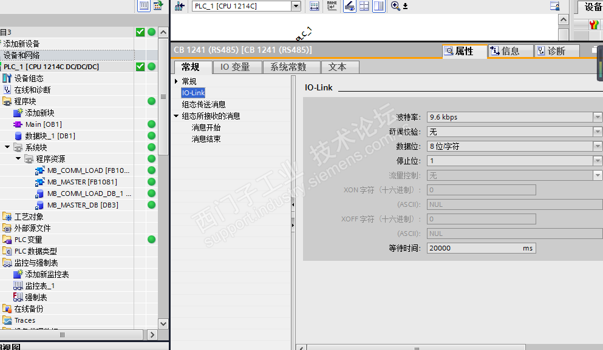Image resolution: width=603 pixels, height=350 pixels.
Task: Click the show address labels toolbar icon
Action: point(314,6)
